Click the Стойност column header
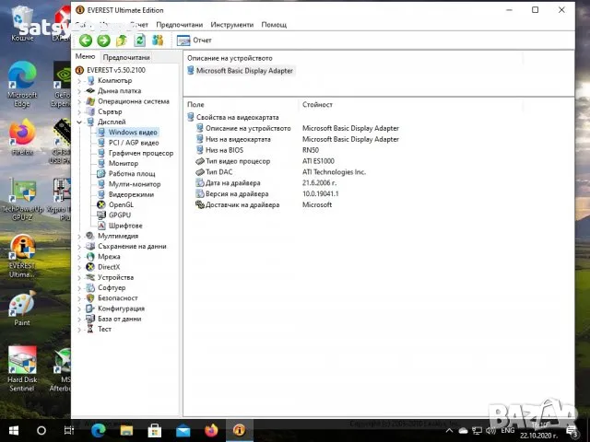 tap(317, 105)
